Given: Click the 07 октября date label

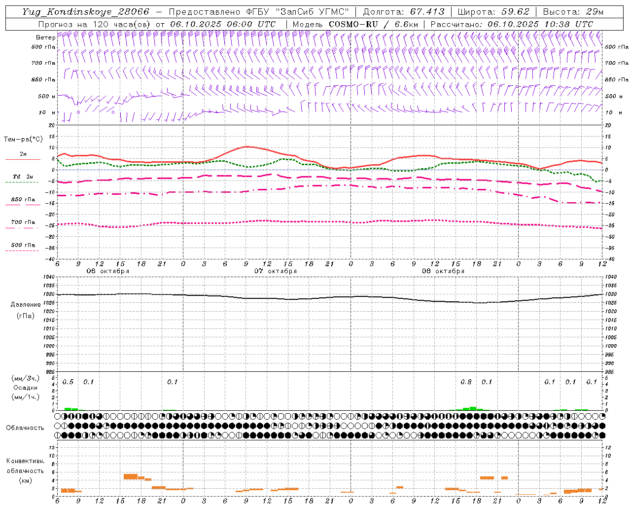Looking at the screenshot, I should [276, 271].
